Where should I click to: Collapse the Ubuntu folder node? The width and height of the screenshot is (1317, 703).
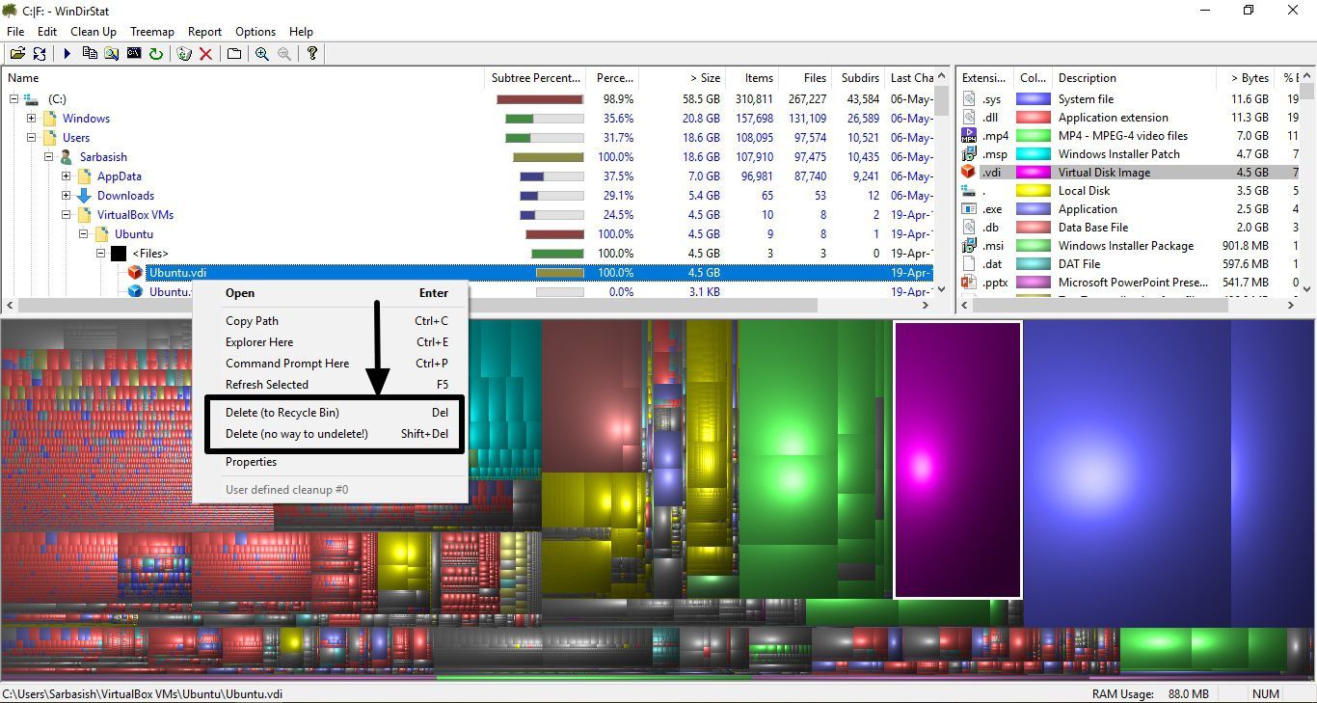[84, 234]
